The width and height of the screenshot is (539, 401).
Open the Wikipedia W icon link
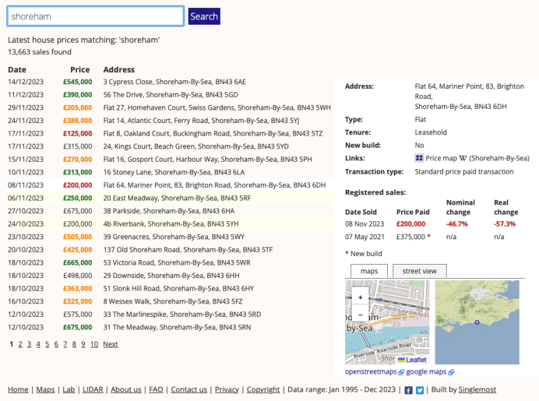point(463,158)
